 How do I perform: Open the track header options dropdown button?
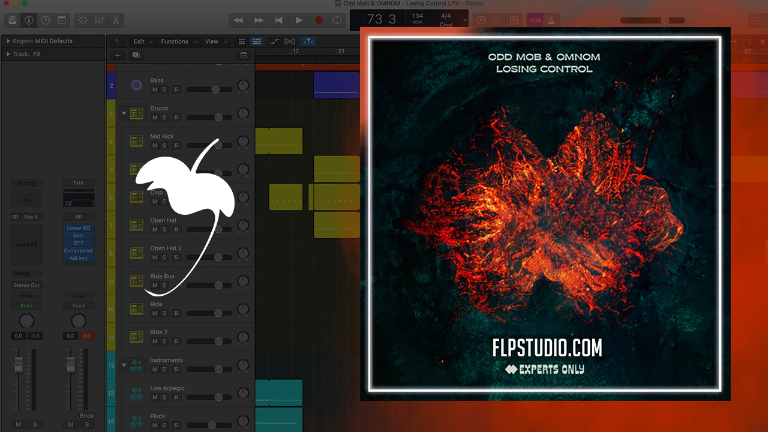244,55
